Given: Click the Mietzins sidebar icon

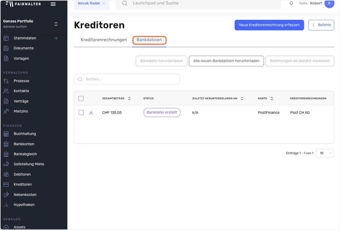Looking at the screenshot, I should click(6, 111).
